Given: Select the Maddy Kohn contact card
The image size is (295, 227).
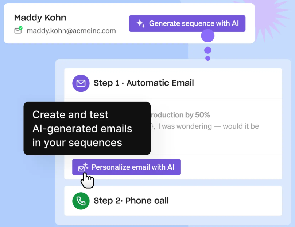Looking at the screenshot, I should point(129,23).
